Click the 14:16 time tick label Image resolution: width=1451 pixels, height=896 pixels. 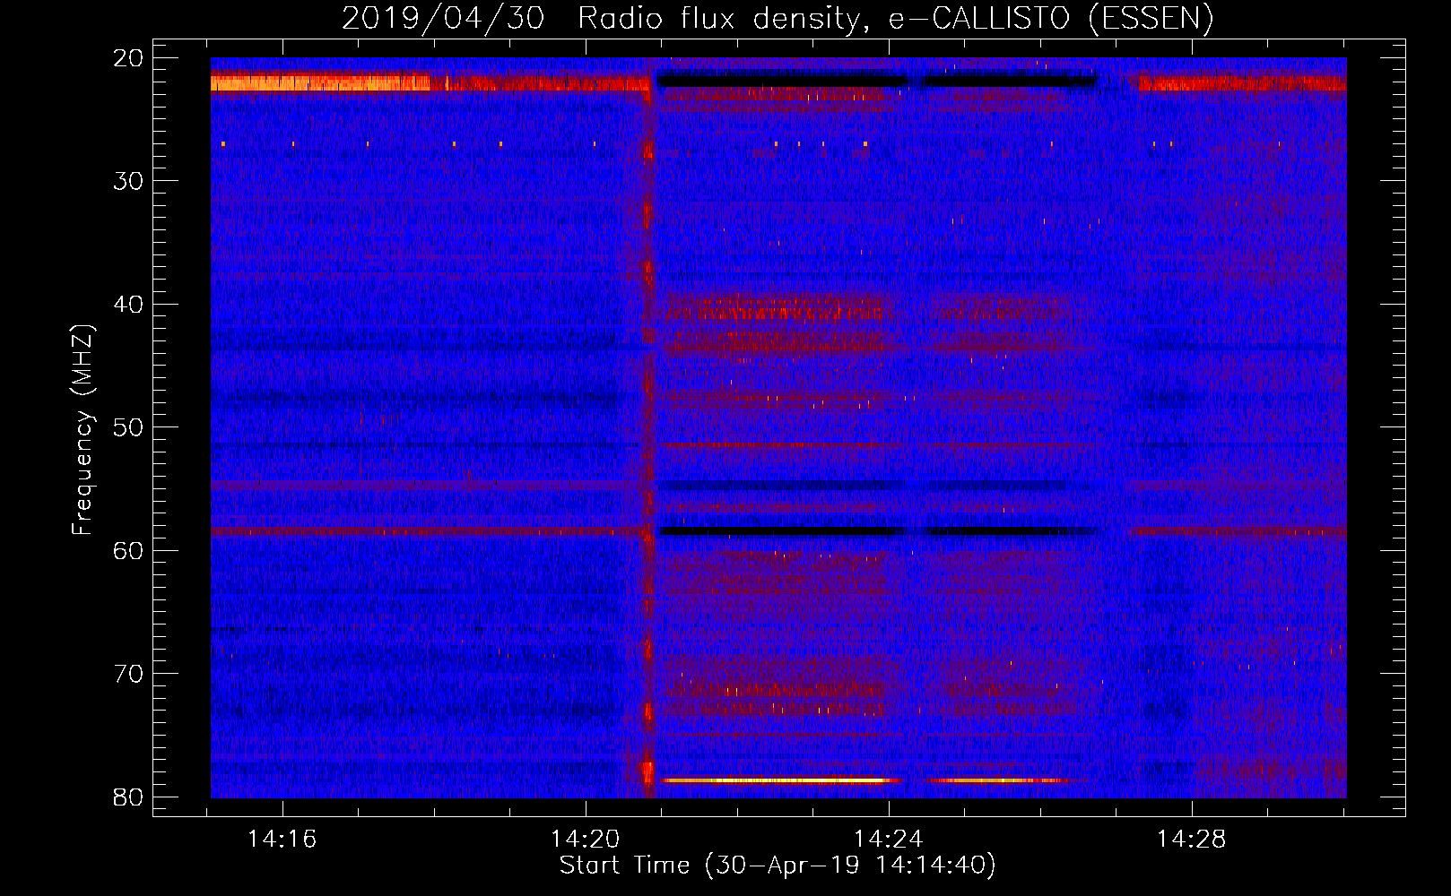coord(282,840)
